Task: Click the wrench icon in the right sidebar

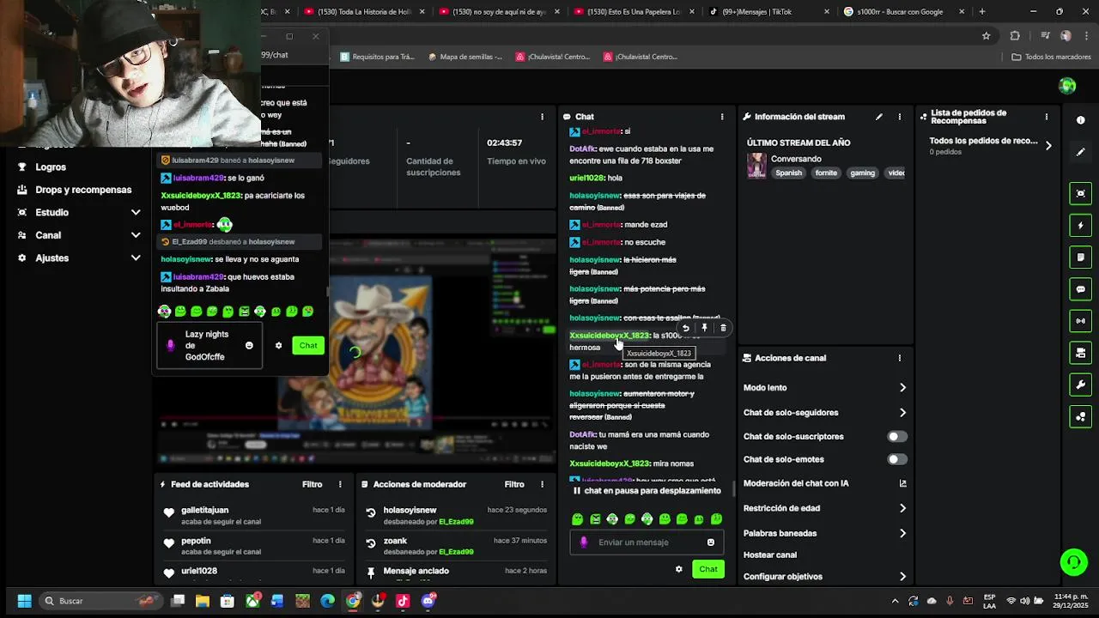Action: pyautogui.click(x=1081, y=385)
